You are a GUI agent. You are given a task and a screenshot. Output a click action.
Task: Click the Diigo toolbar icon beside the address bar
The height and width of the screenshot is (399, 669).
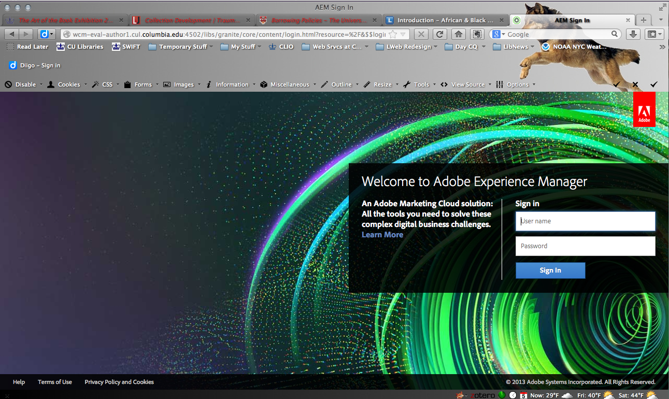(x=47, y=34)
